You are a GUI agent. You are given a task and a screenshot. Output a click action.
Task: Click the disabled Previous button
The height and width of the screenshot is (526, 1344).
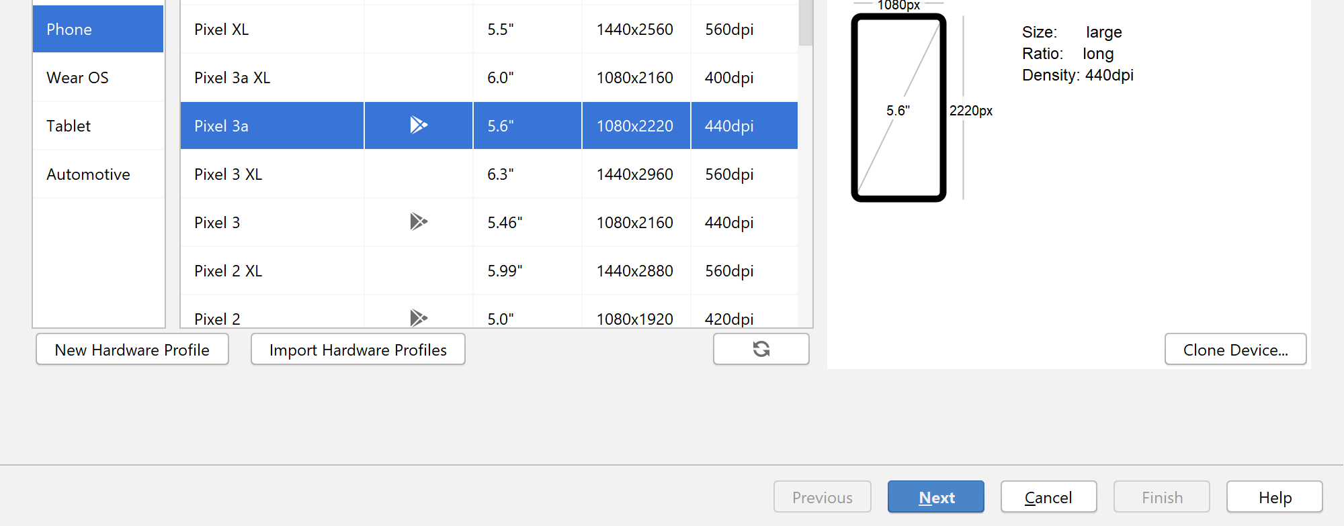tap(823, 497)
